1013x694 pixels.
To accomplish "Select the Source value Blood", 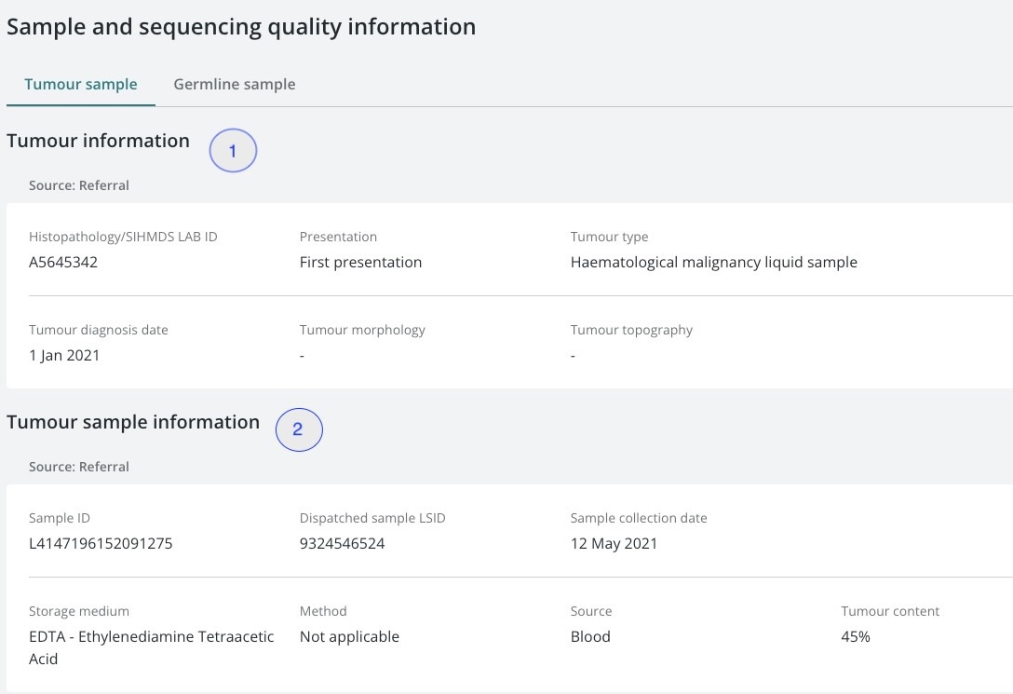I will (x=591, y=636).
